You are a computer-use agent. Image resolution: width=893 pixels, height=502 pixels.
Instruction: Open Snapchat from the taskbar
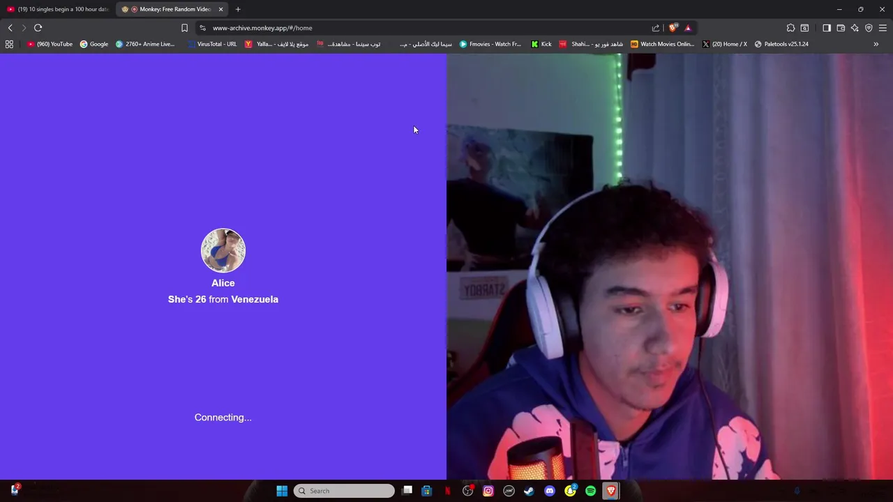click(x=570, y=491)
